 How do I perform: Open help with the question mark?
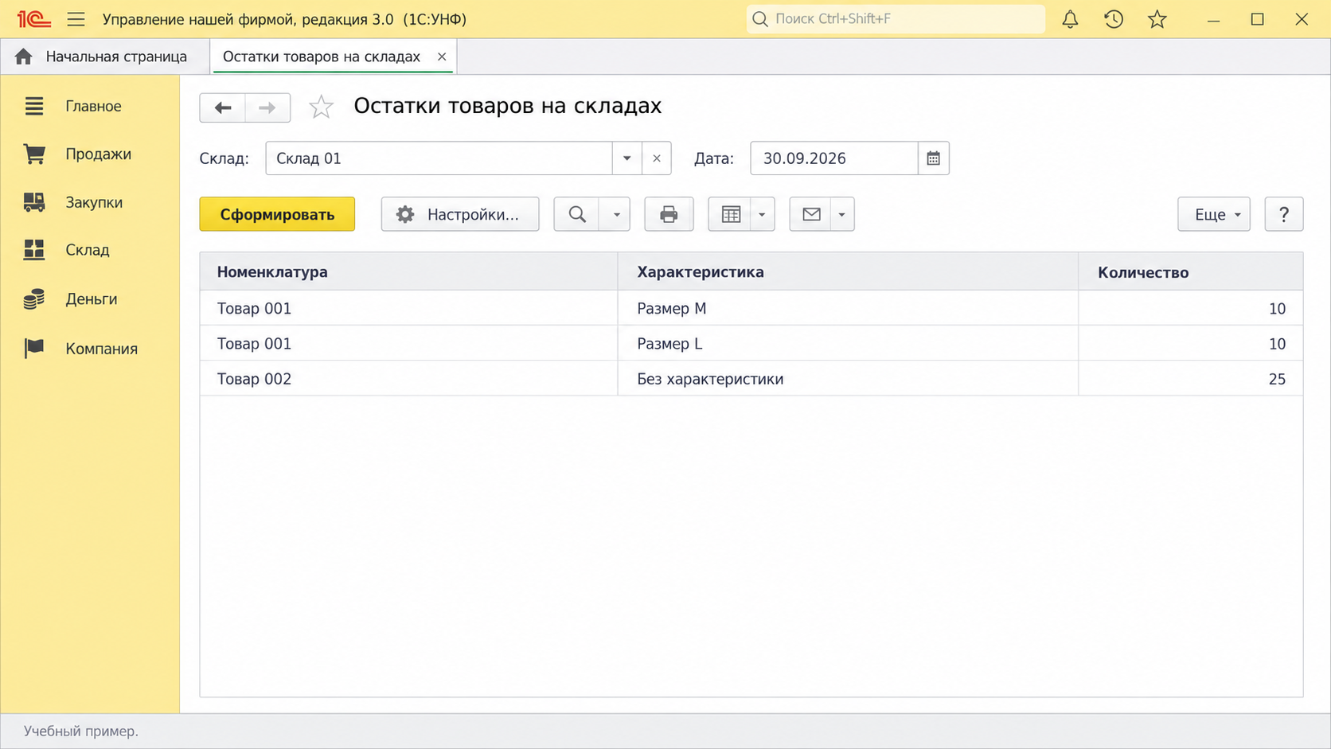1283,214
